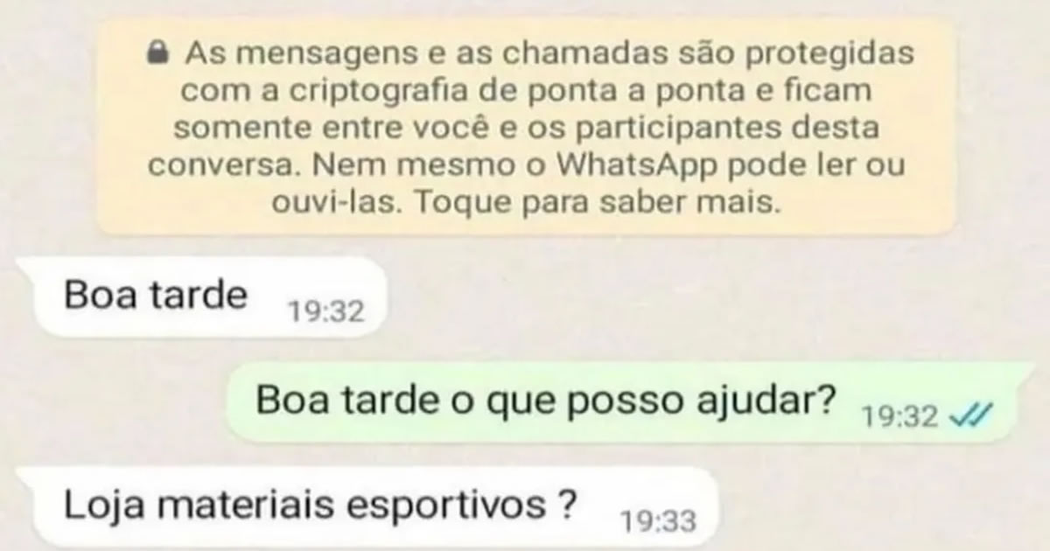Image resolution: width=1050 pixels, height=551 pixels.
Task: Tap the 19:33 timestamp on last message
Action: pos(657,522)
